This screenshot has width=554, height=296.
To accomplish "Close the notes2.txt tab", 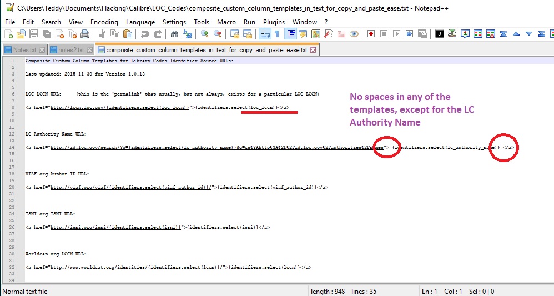I will point(89,50).
